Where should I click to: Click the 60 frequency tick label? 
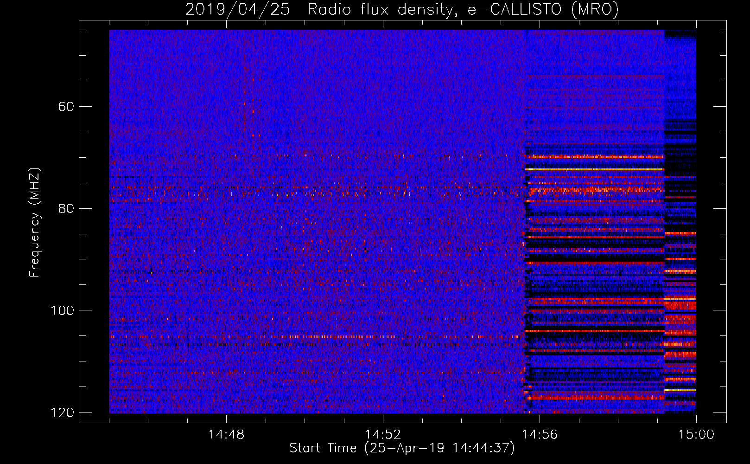tap(66, 107)
